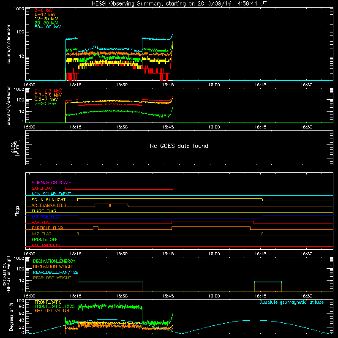Select the NON_SOLAR_EVENT flag label
The width and height of the screenshot is (338, 338).
tap(51, 194)
